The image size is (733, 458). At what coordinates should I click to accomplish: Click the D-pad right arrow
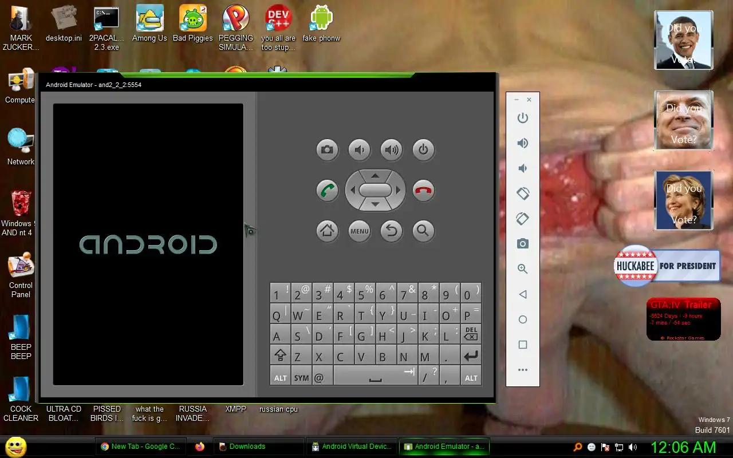399,190
